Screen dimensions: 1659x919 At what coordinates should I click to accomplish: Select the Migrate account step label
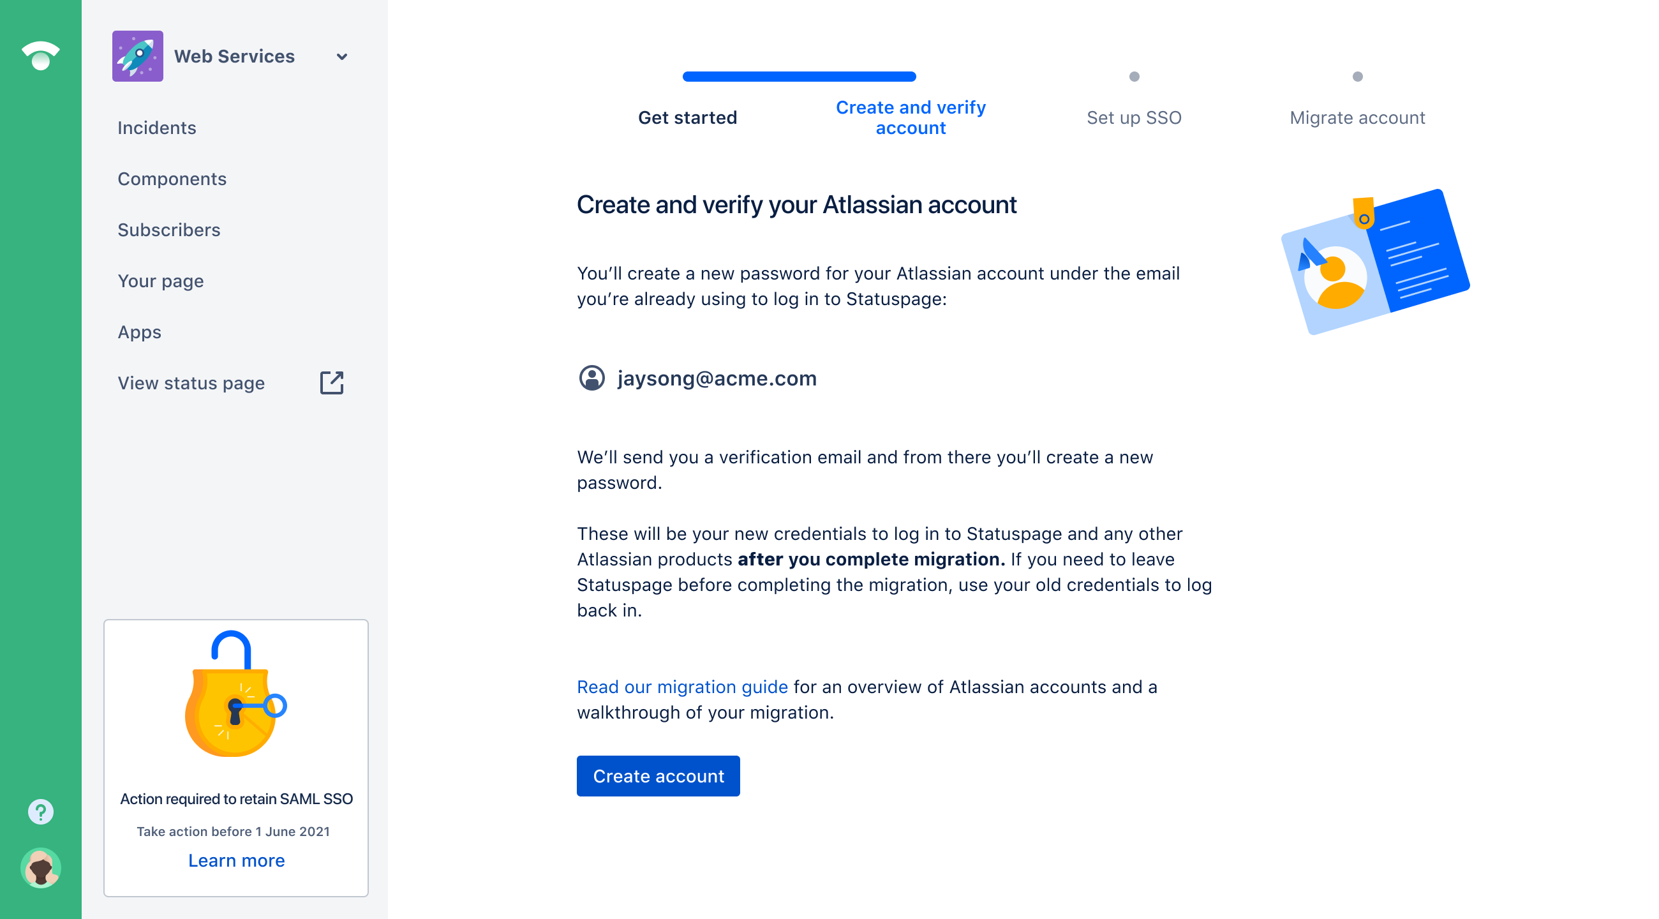[x=1357, y=118]
